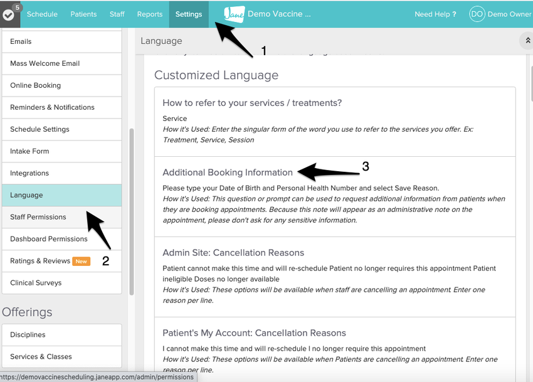533x382 pixels.
Task: Click the checkmark tasks icon with badge
Action: [x=9, y=14]
